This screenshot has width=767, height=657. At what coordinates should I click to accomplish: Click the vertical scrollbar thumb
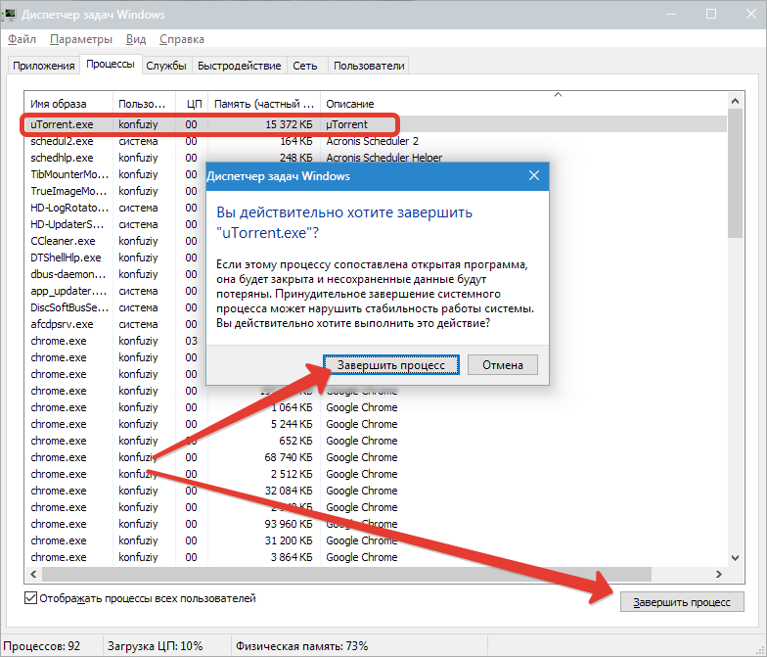pos(736,173)
